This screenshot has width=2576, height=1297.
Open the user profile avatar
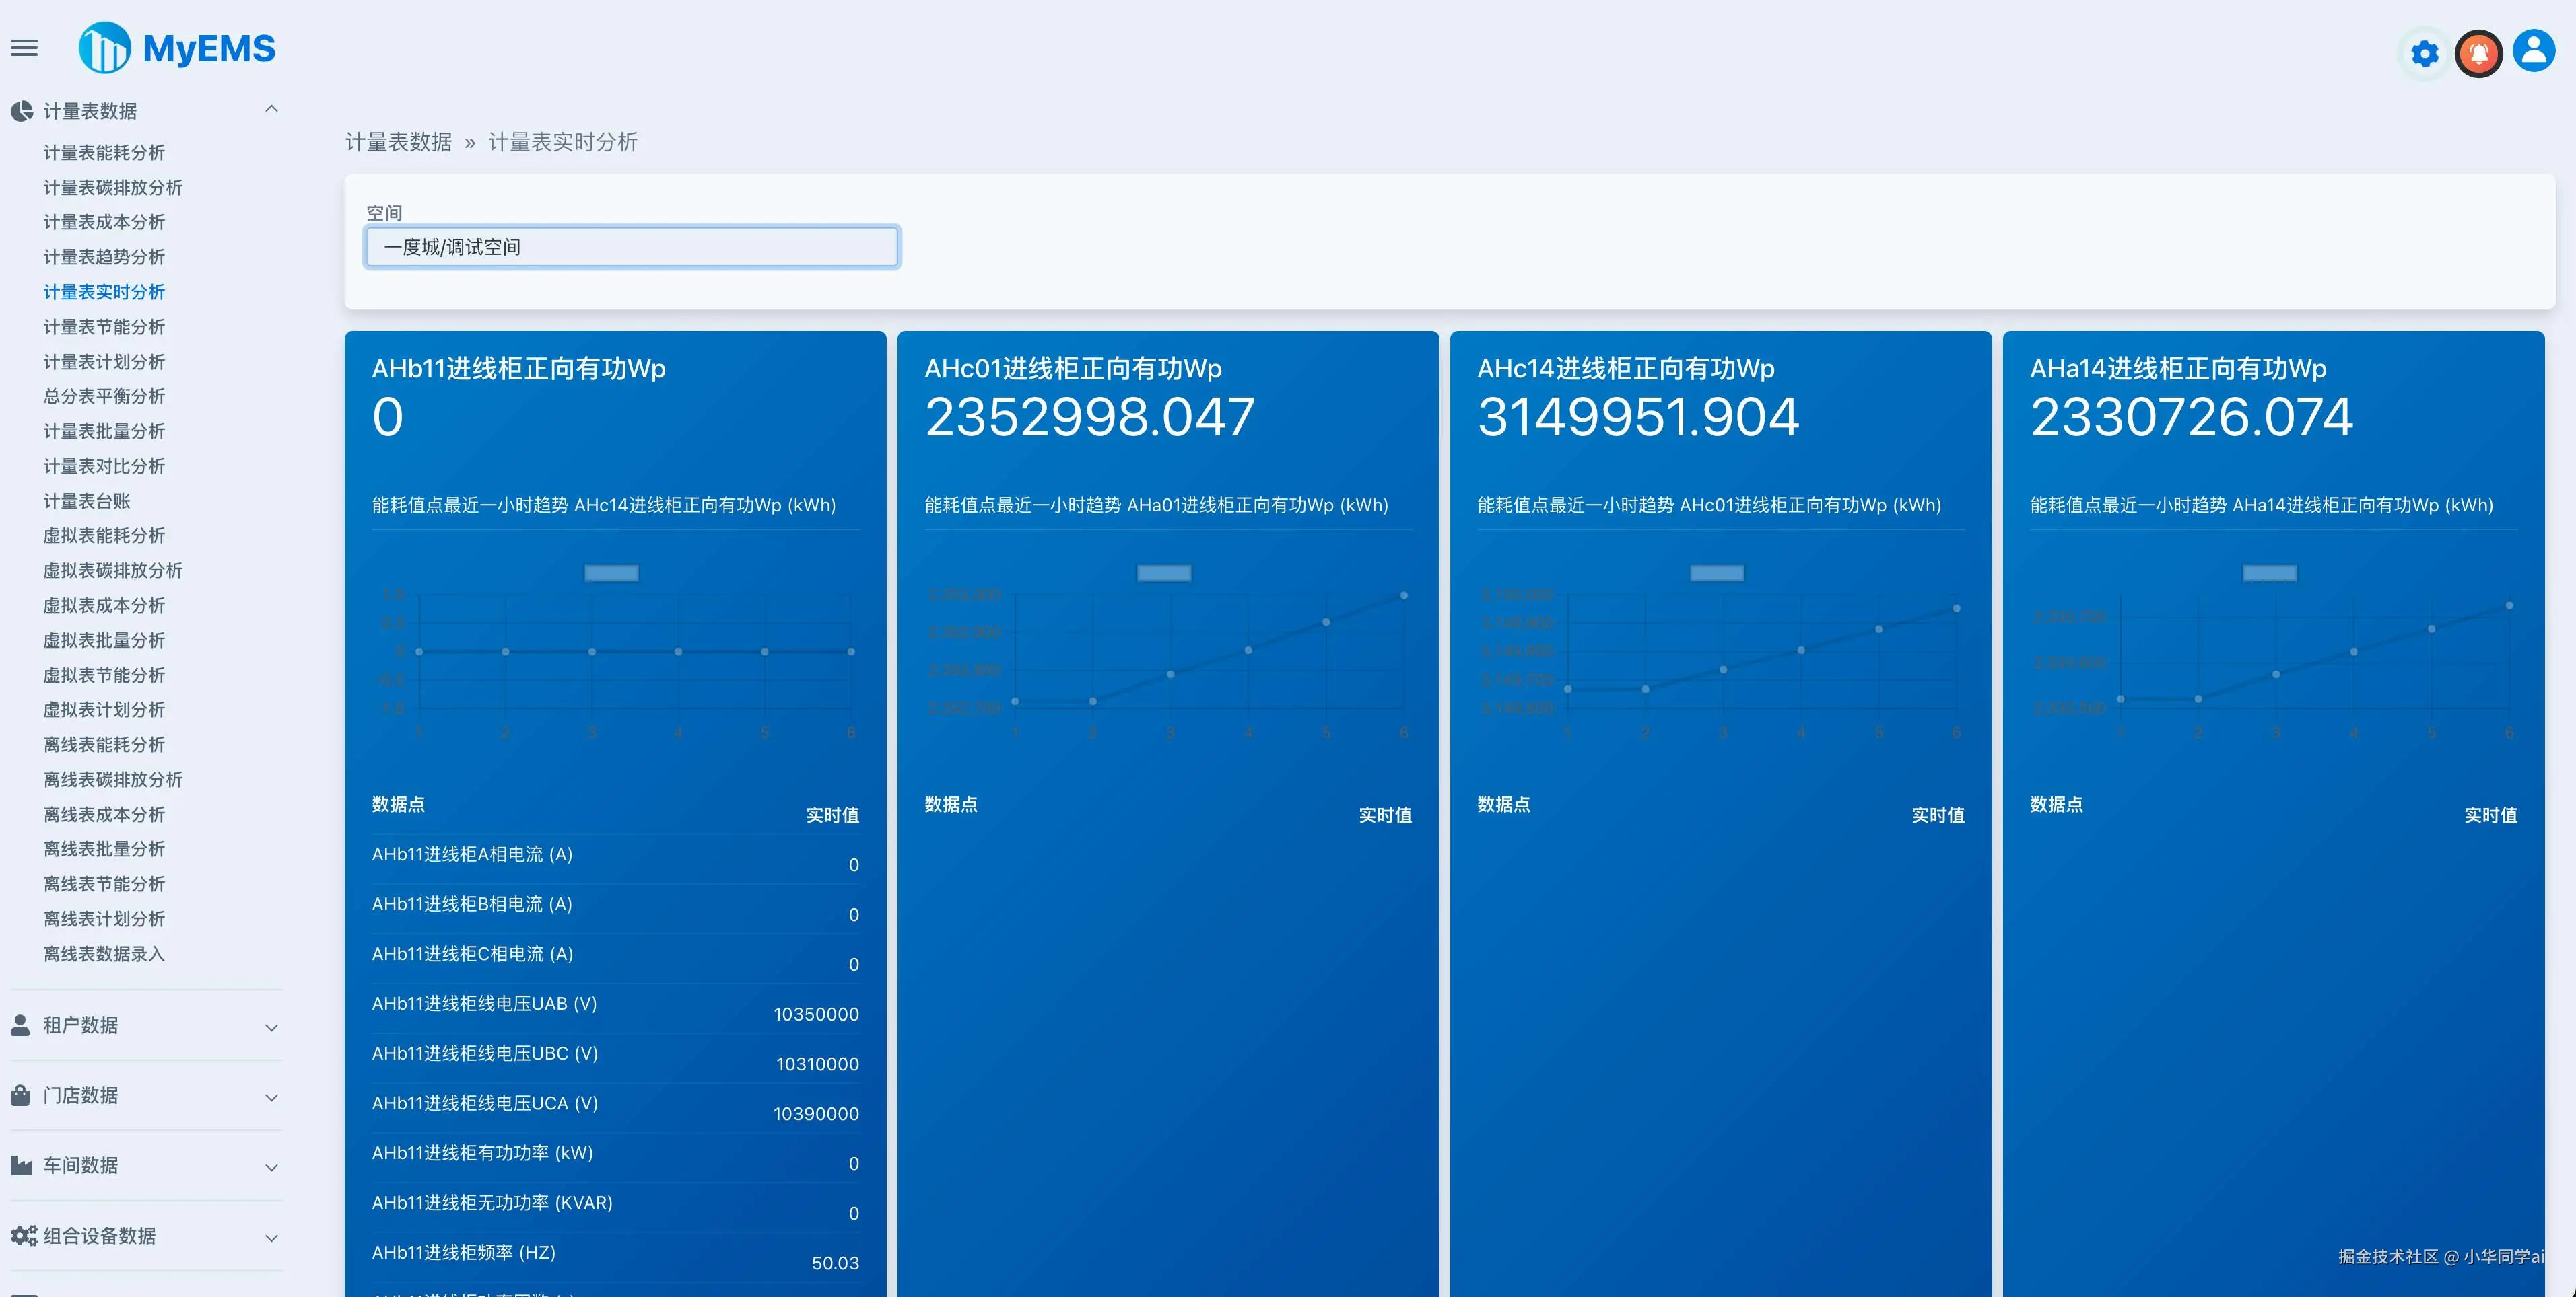click(x=2533, y=51)
